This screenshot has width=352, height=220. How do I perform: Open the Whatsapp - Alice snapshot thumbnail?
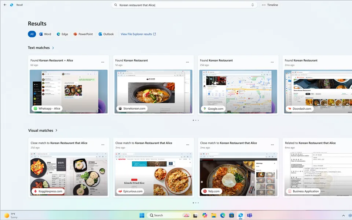[x=69, y=91]
